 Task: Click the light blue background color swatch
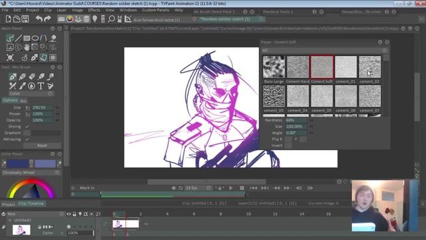(x=45, y=163)
